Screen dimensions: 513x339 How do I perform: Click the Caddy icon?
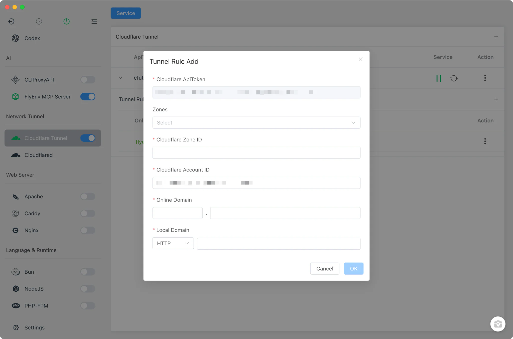tap(16, 214)
